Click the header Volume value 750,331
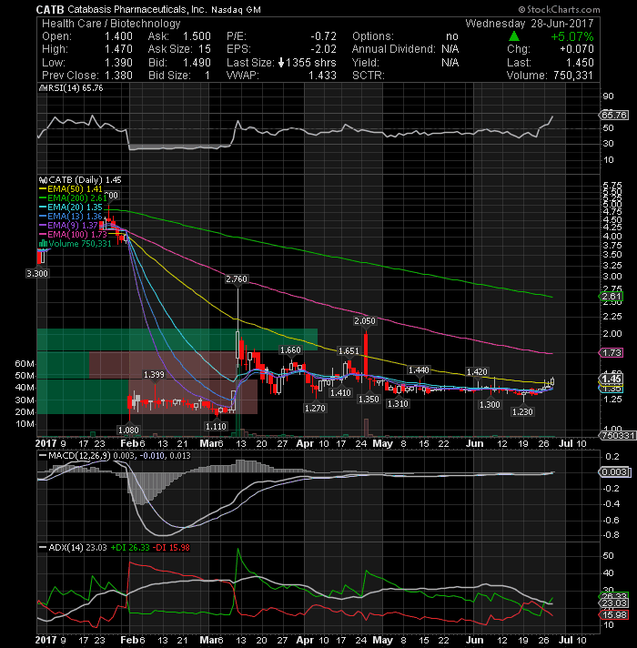The height and width of the screenshot is (648, 637). click(x=572, y=76)
